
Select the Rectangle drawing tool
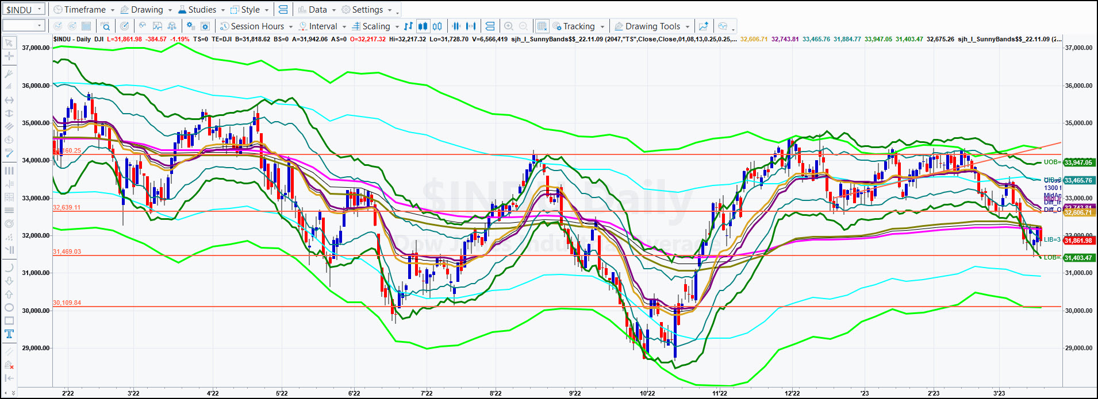coord(9,321)
